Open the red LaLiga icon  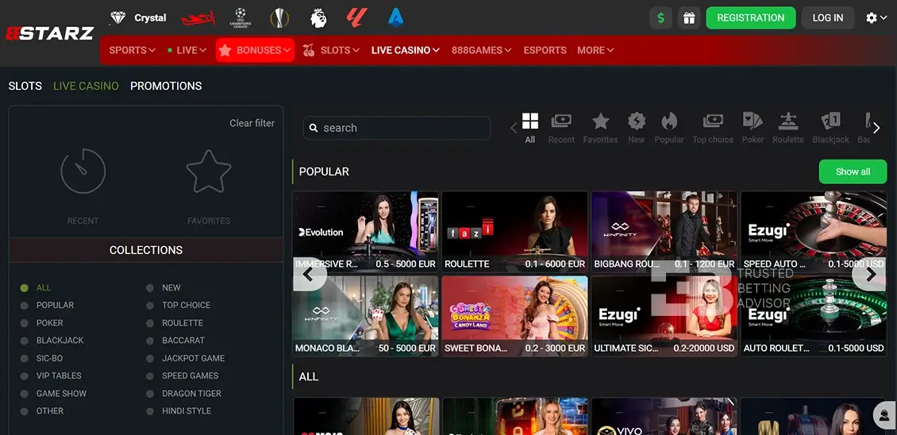click(x=356, y=17)
